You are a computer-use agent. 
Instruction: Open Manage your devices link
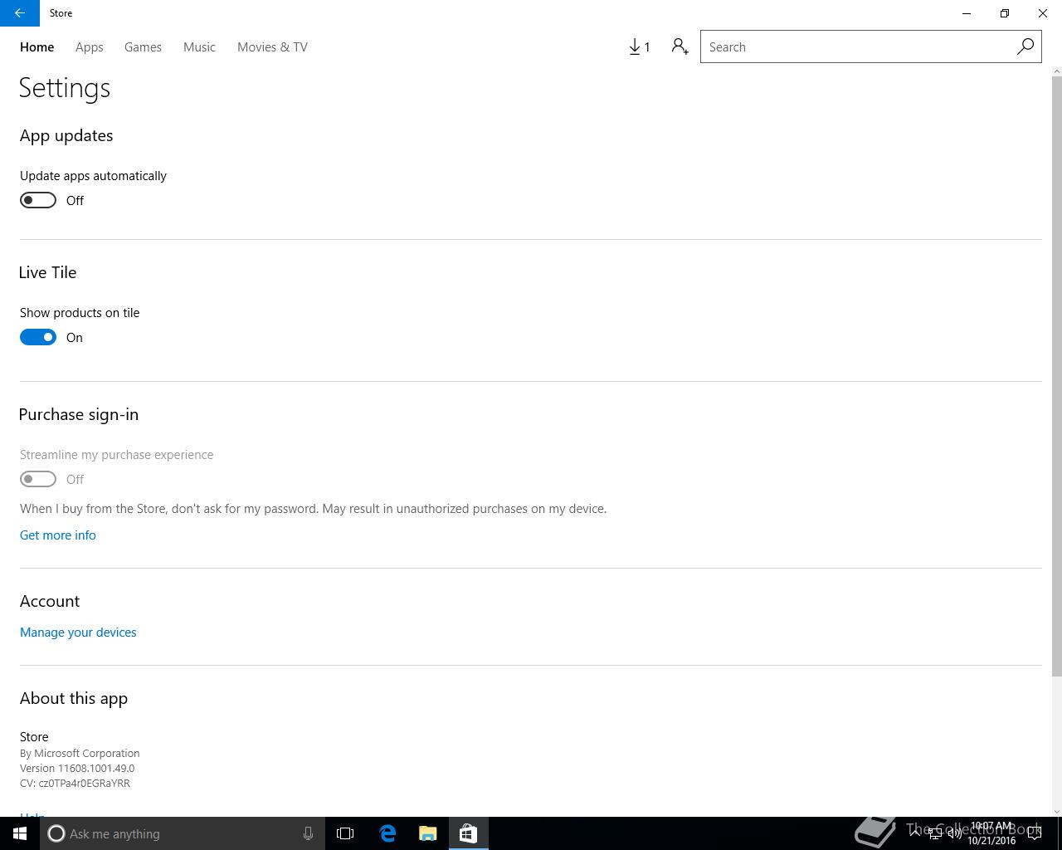pyautogui.click(x=78, y=633)
